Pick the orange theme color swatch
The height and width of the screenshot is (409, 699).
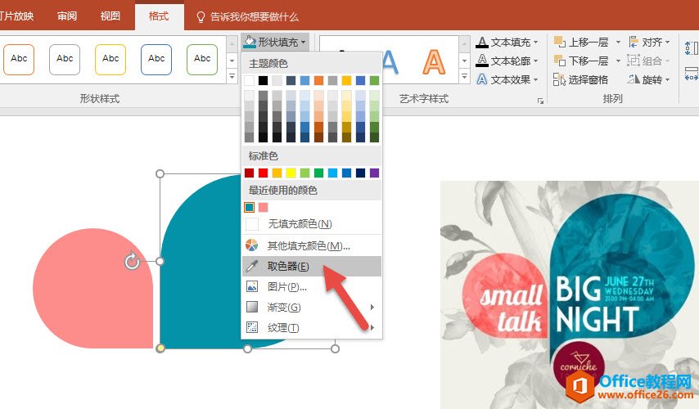[318, 80]
